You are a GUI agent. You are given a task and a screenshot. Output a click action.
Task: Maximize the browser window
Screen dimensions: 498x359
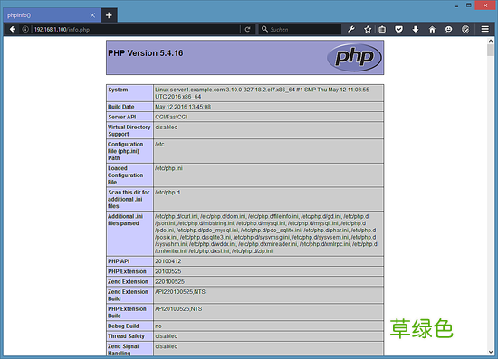[469, 5]
